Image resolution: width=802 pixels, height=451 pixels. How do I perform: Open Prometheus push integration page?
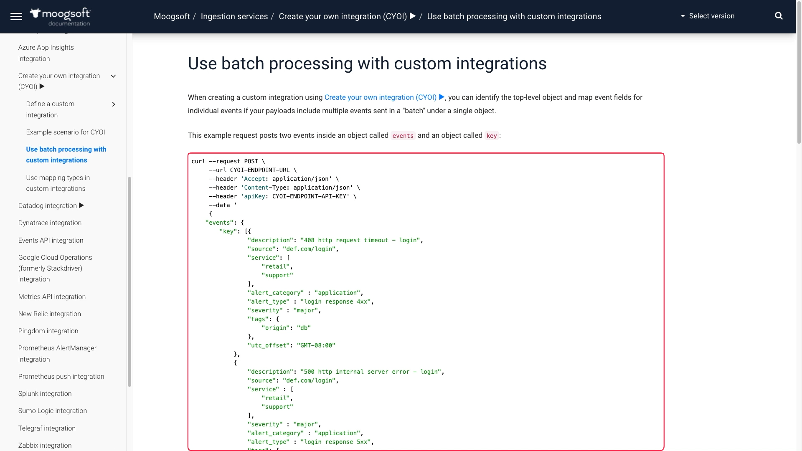click(x=61, y=376)
